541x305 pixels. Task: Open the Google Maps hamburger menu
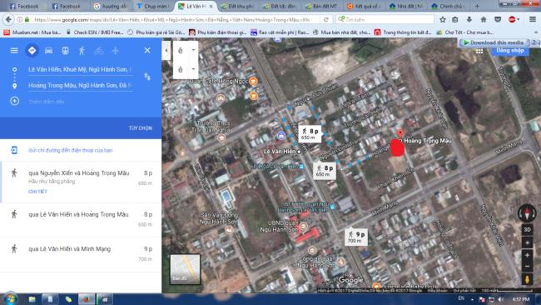pos(14,51)
